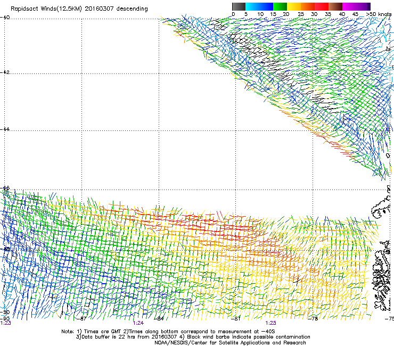
Task: Click the '>50 knots' legend label
Action: [379, 14]
